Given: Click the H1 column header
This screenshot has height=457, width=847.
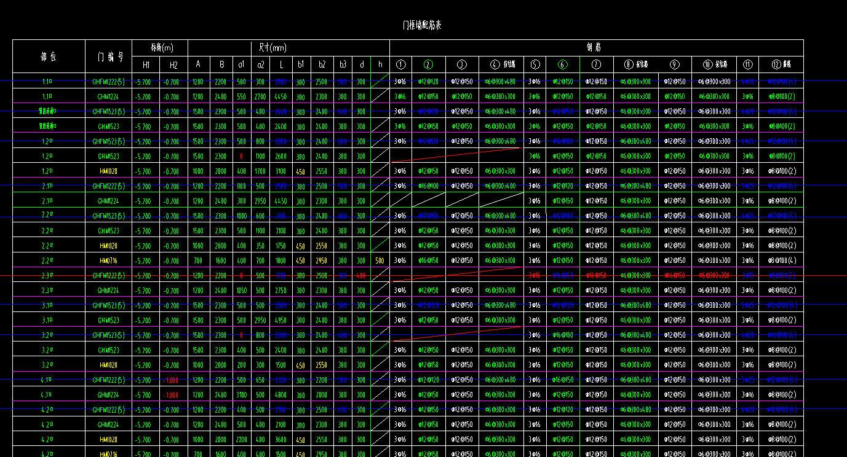Looking at the screenshot, I should pyautogui.click(x=146, y=64).
